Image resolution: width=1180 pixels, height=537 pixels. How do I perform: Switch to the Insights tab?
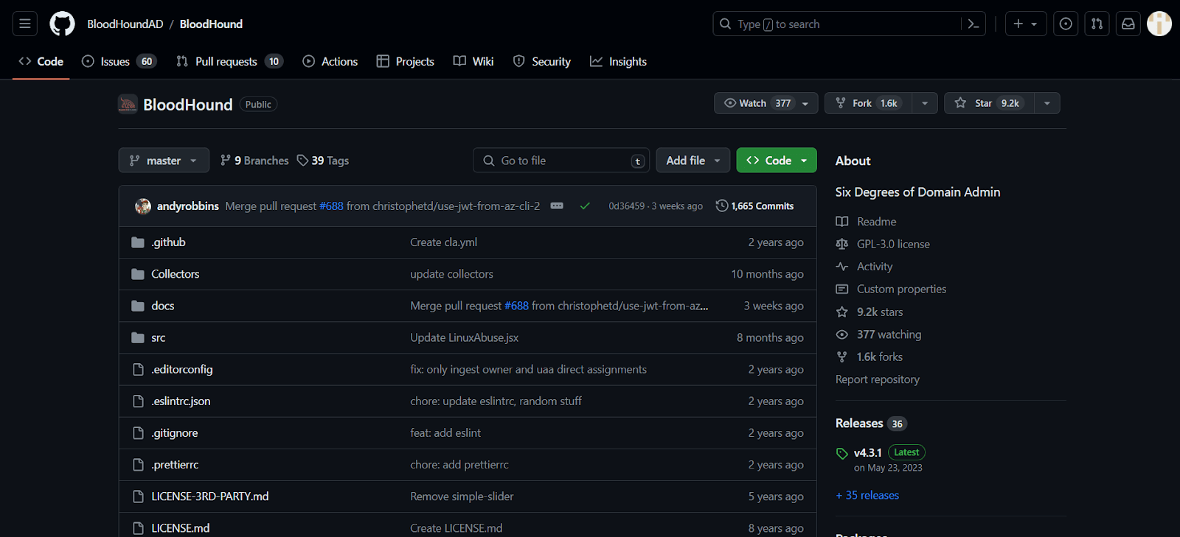point(618,61)
